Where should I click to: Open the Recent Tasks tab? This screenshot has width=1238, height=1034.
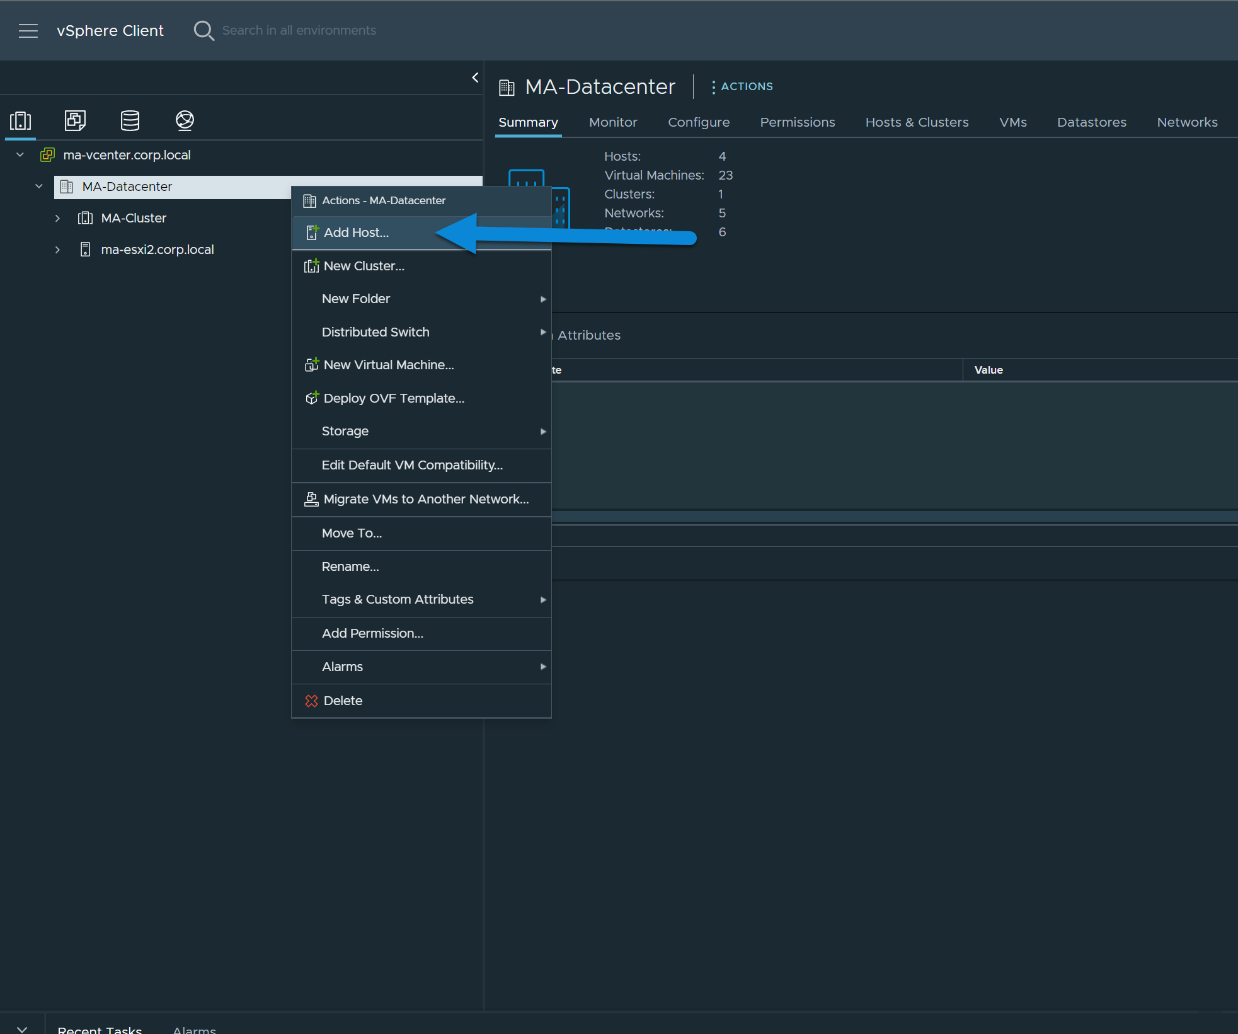tap(100, 1029)
